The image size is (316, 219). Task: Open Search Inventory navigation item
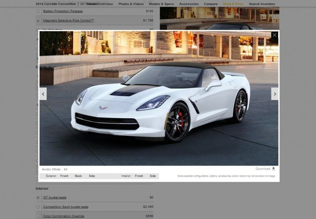[x=262, y=4]
